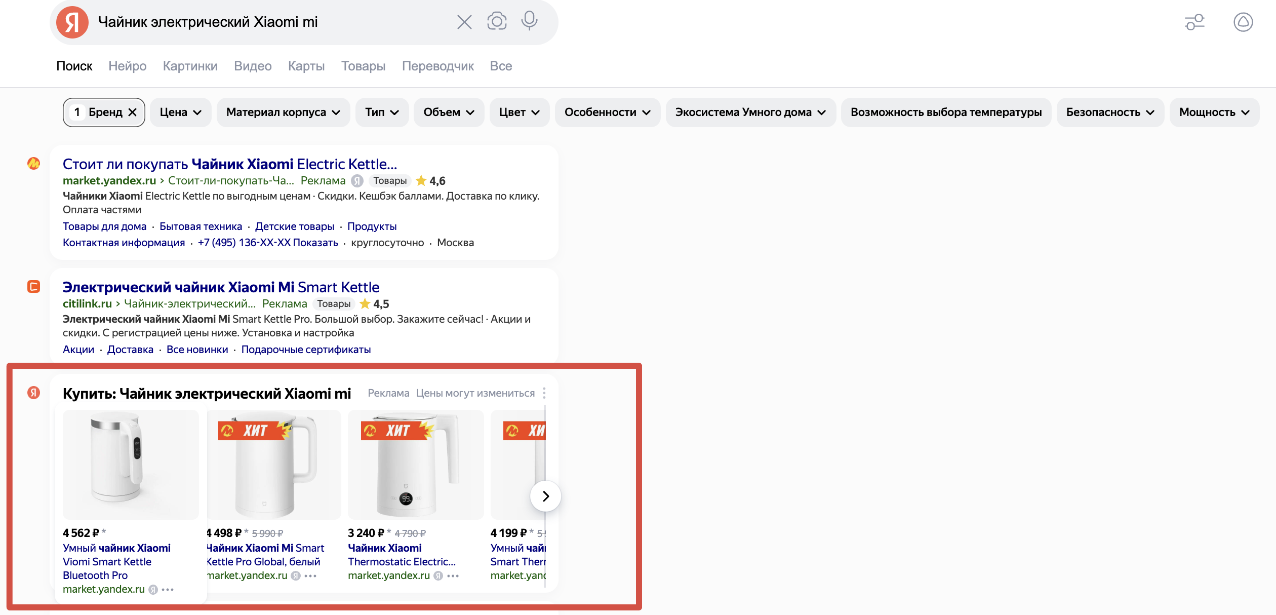This screenshot has height=615, width=1276.
Task: Click Viomi Smart Kettle product thumbnail
Action: (x=130, y=464)
